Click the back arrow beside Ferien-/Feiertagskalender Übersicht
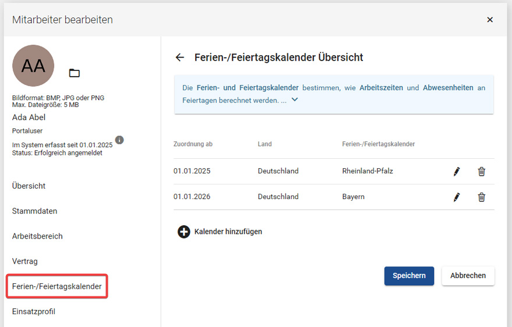Image resolution: width=512 pixels, height=327 pixels. (x=180, y=58)
